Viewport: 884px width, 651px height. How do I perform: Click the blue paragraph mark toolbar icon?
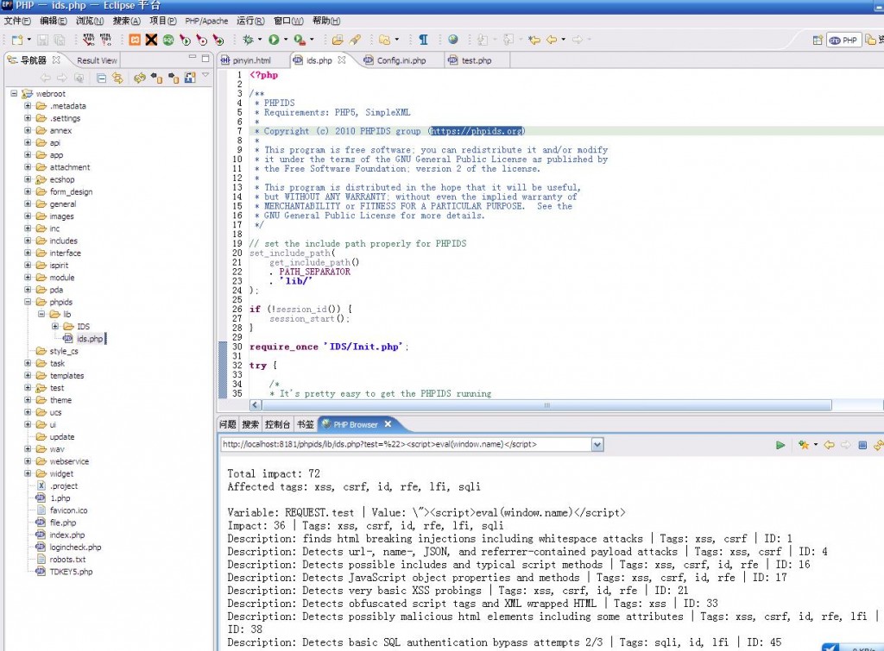point(423,40)
